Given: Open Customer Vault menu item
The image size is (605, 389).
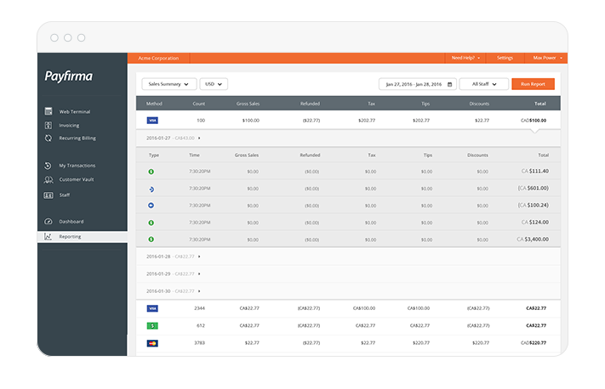Looking at the screenshot, I should point(77,179).
